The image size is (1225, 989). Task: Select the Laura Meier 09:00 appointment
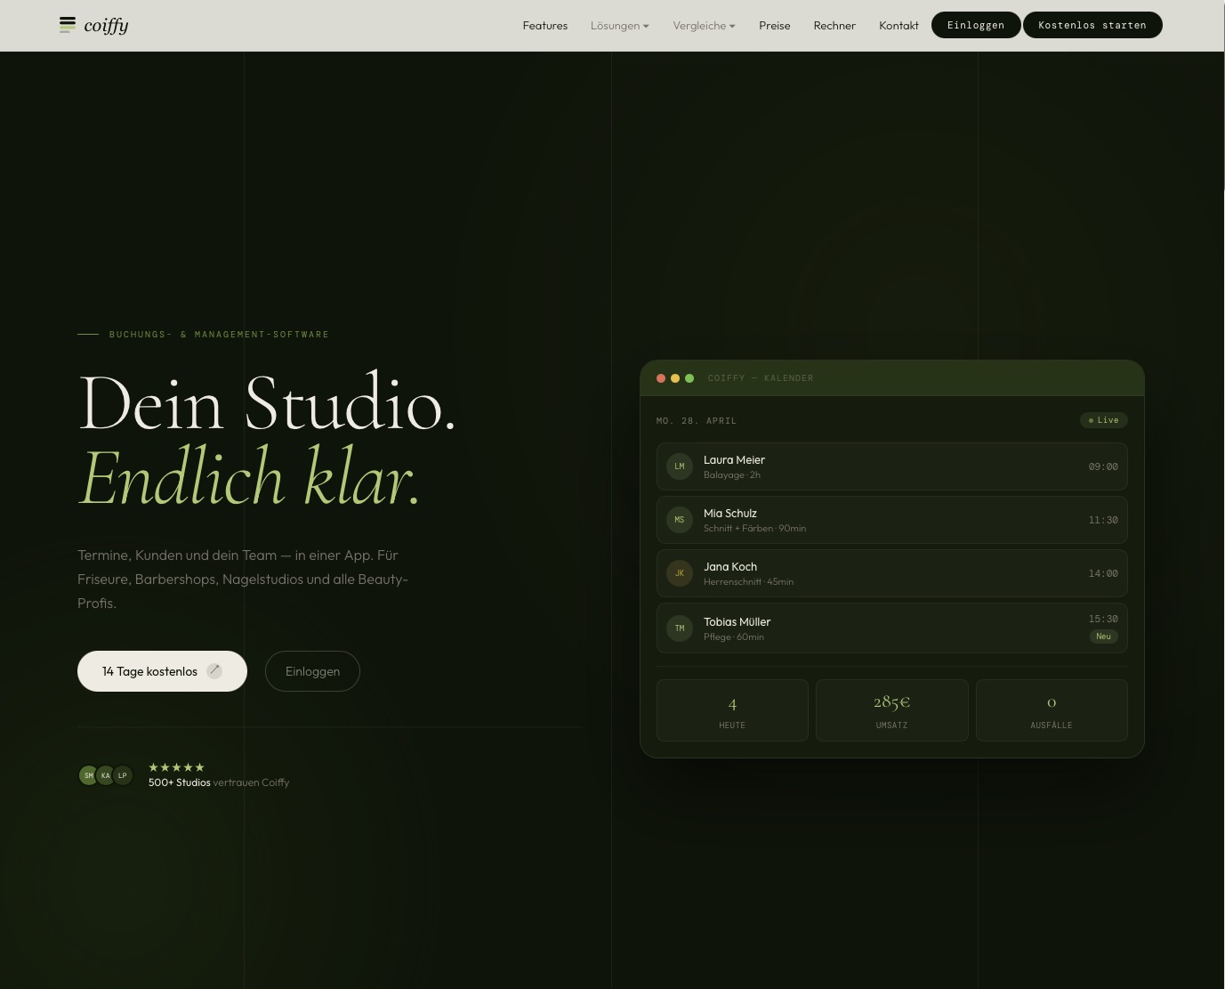(892, 466)
